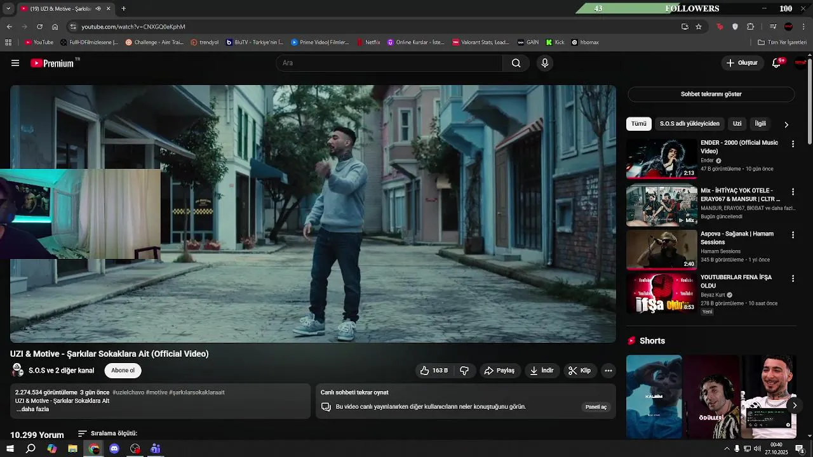Screen dimensions: 813x457
Task: Open the Netflix bookmark
Action: tap(368, 43)
